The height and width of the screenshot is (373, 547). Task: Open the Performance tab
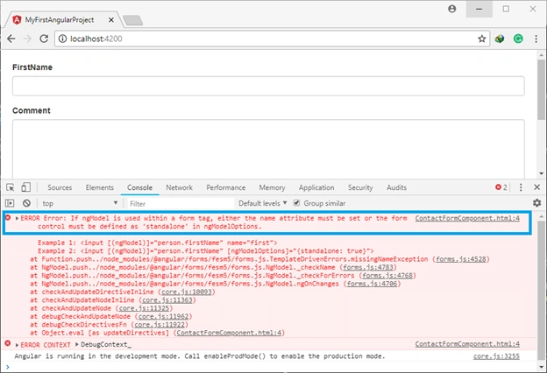click(x=225, y=187)
